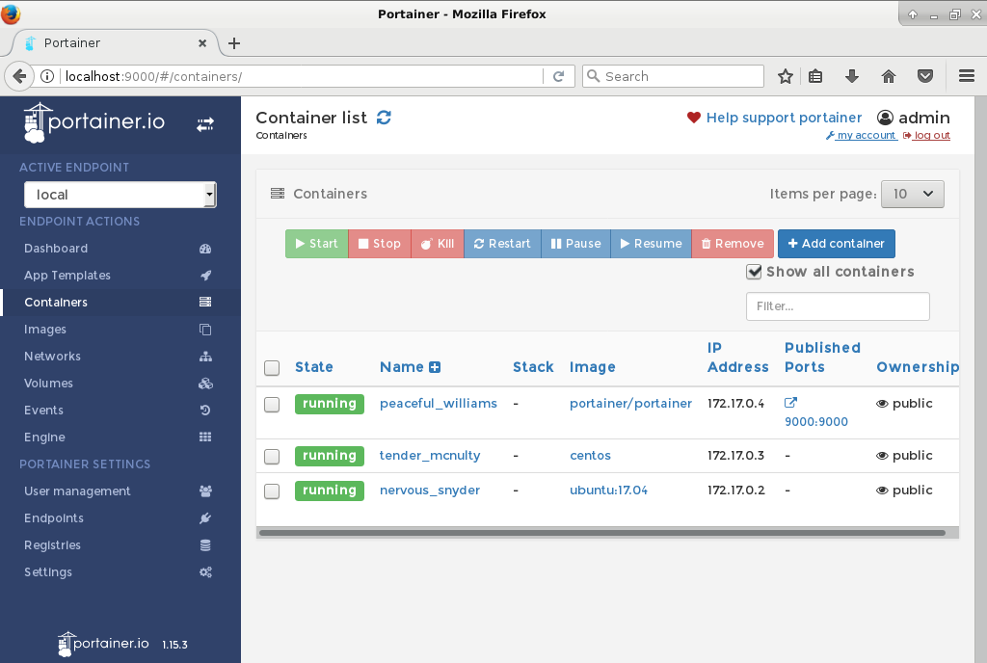
Task: Select Containers in sidebar menu
Action: [120, 303]
